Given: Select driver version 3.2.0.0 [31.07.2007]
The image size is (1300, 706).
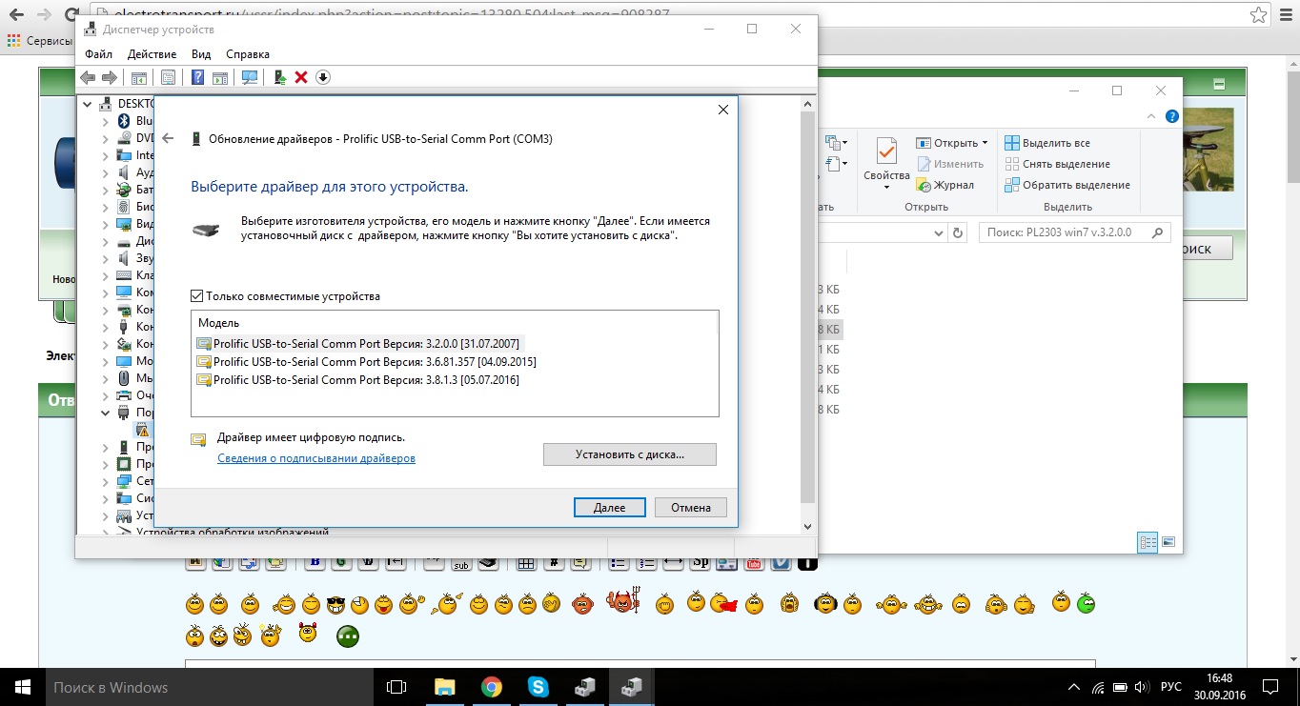Looking at the screenshot, I should point(358,343).
